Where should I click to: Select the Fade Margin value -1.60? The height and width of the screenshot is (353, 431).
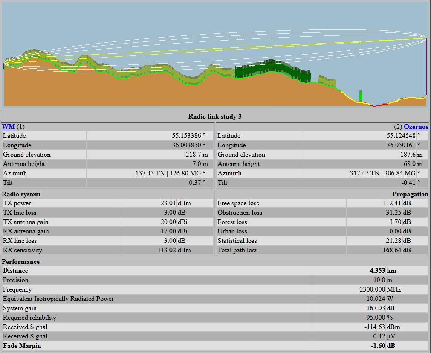tap(377, 346)
